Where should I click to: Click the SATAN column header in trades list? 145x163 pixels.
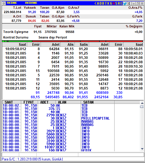[97, 102]
